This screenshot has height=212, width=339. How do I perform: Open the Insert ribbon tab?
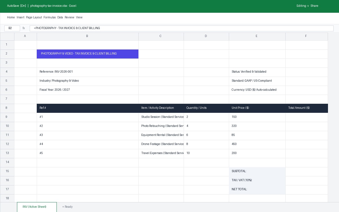coord(20,17)
